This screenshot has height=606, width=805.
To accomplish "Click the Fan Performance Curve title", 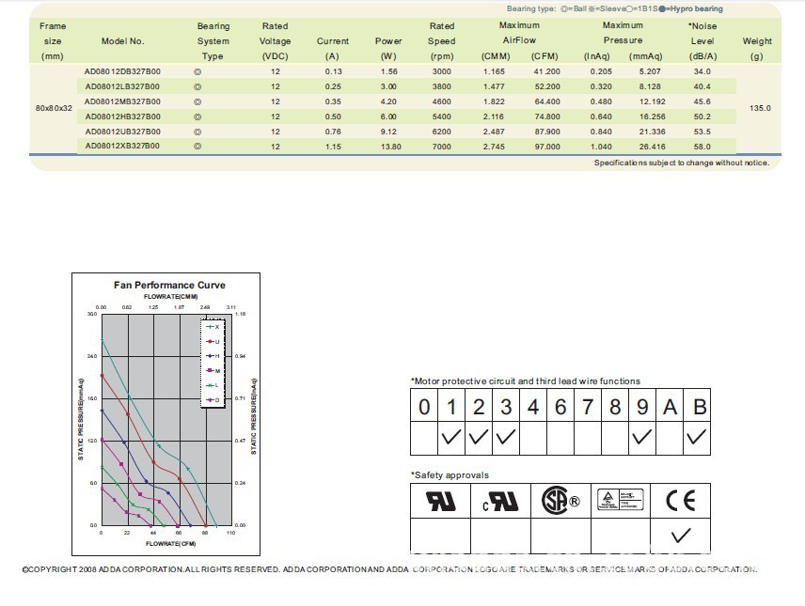I will (170, 285).
